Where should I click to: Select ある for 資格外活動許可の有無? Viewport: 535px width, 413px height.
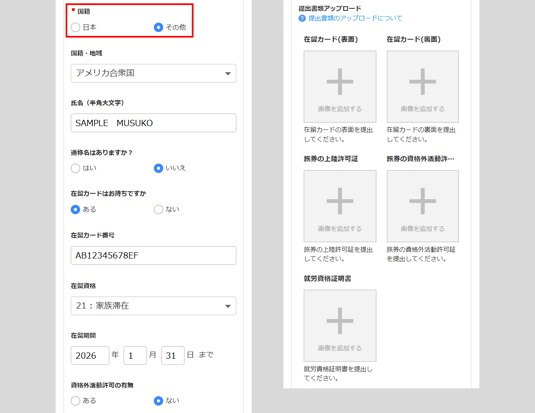click(x=76, y=401)
